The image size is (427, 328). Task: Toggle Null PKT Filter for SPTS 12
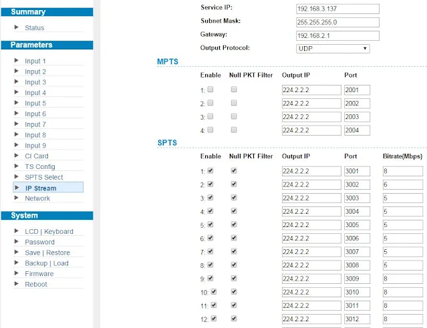(x=234, y=318)
